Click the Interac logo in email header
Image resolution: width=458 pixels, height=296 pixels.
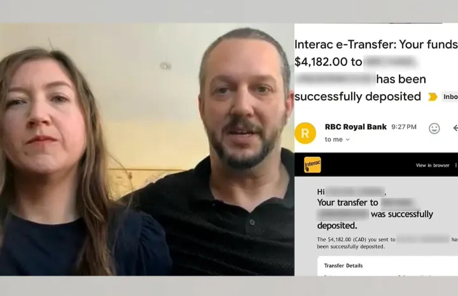(x=312, y=165)
